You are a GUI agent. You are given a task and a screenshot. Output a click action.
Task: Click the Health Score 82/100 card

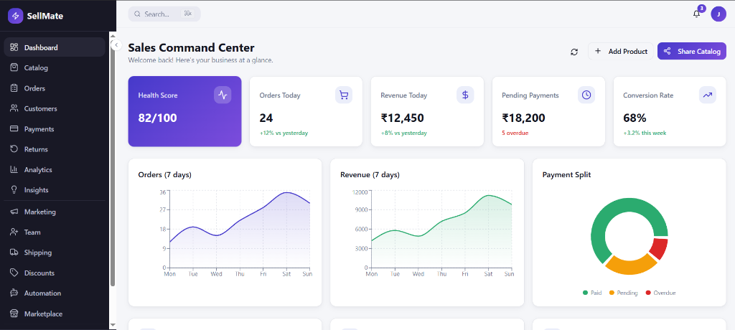pyautogui.click(x=184, y=112)
